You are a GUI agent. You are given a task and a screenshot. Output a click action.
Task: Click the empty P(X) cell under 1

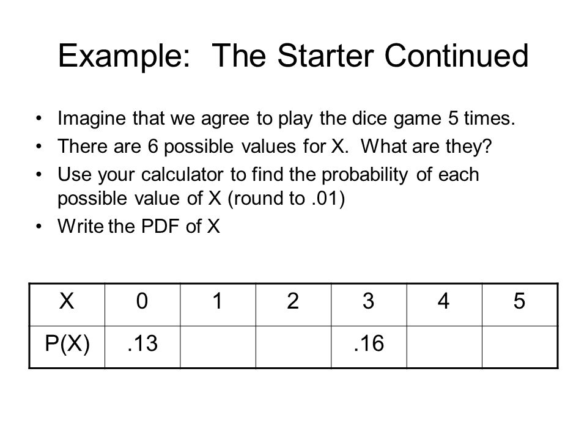coord(218,347)
